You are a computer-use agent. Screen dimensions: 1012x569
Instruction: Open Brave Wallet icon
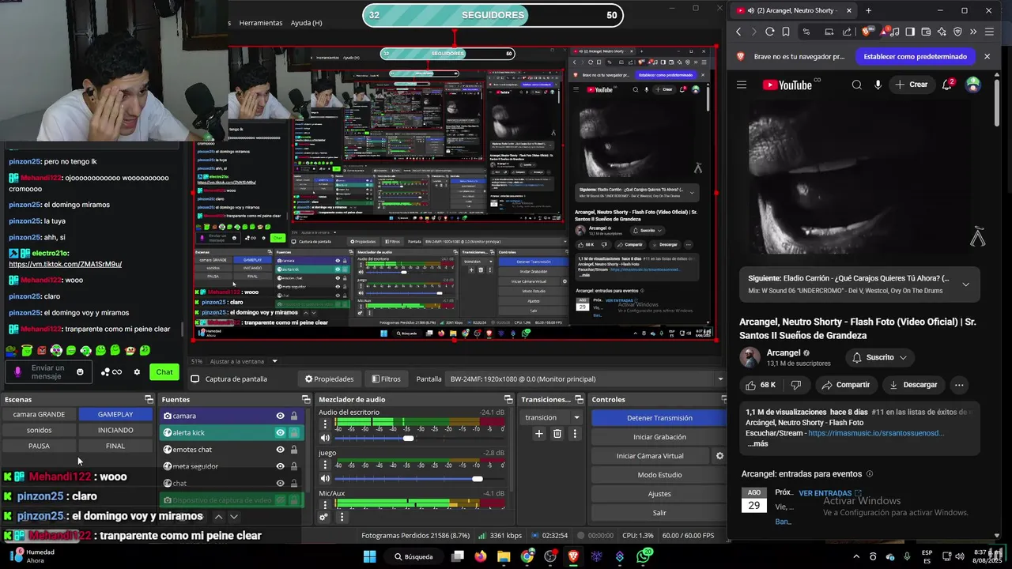click(x=926, y=32)
